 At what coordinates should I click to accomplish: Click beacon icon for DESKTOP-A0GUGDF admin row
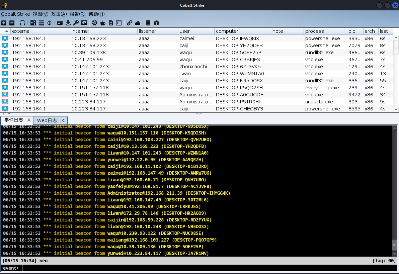point(5,95)
